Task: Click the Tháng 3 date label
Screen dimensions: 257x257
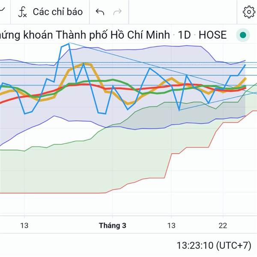Action: (112, 225)
